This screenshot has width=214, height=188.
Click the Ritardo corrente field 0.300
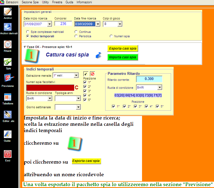149,79
